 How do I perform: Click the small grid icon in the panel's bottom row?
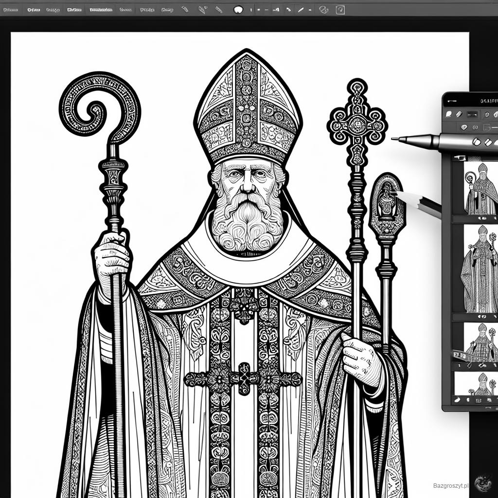click(x=478, y=401)
